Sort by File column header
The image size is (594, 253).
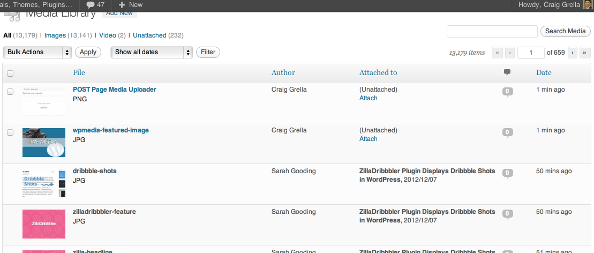79,72
